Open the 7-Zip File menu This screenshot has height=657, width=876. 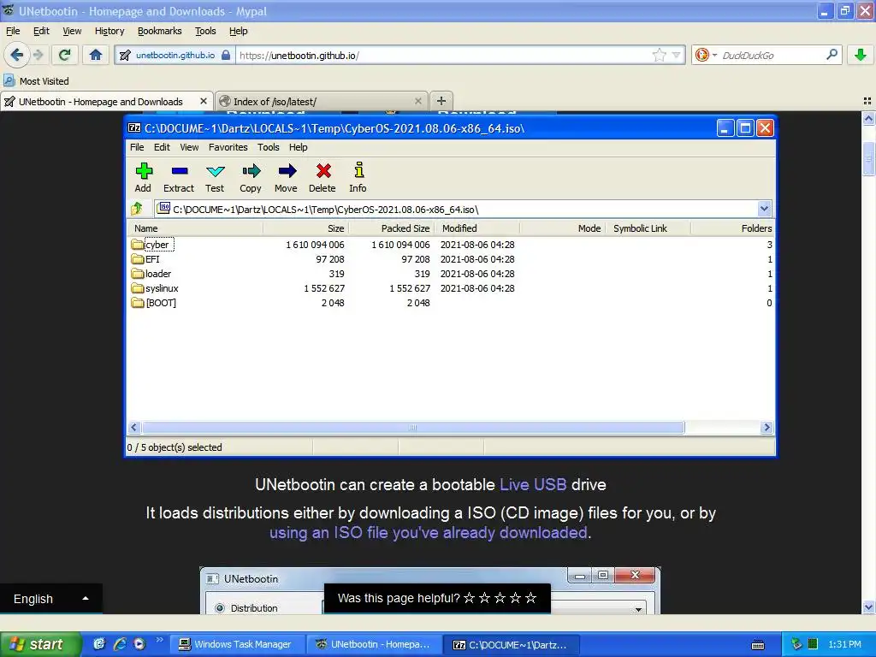[x=137, y=147]
